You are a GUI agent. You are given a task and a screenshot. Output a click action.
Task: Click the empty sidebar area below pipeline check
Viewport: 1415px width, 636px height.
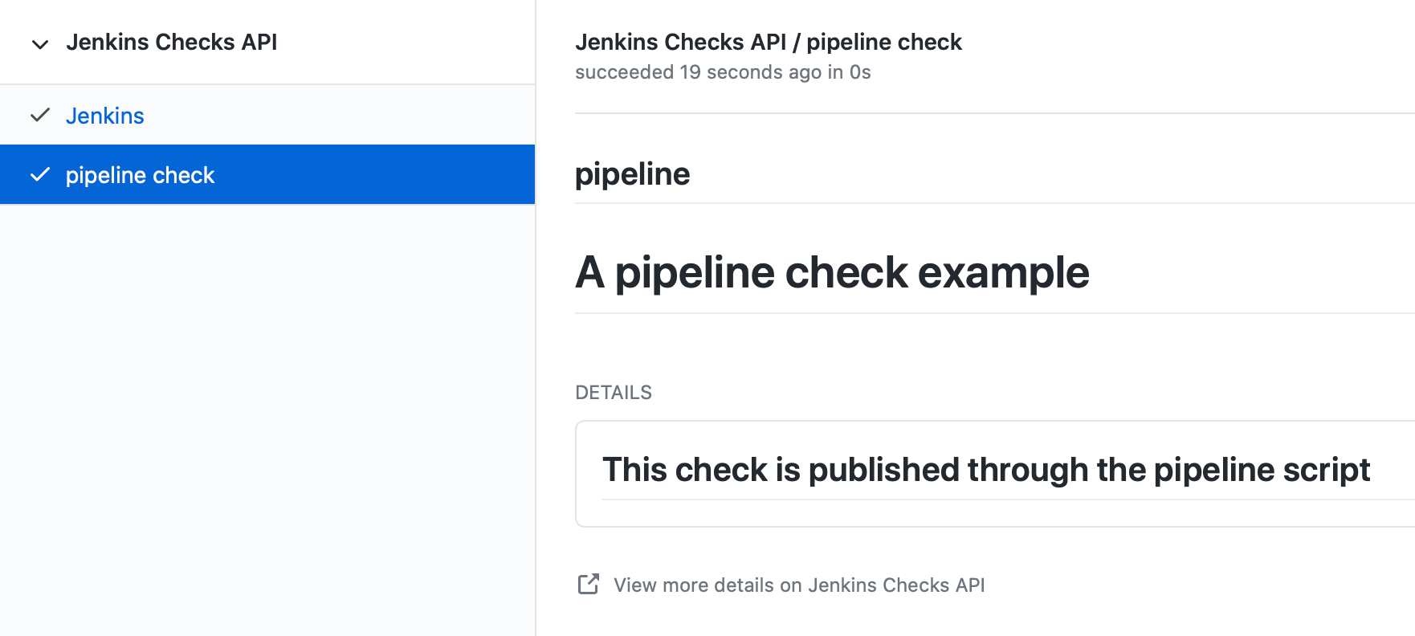[x=267, y=418]
